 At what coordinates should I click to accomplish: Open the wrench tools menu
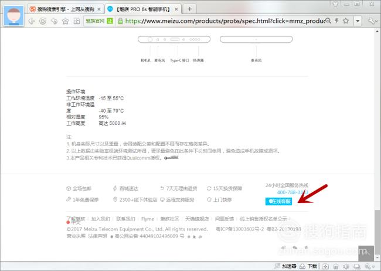371,21
